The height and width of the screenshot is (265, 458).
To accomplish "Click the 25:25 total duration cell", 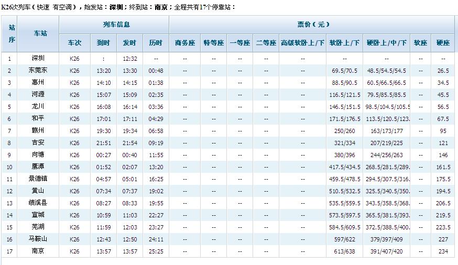I will click(156, 251).
